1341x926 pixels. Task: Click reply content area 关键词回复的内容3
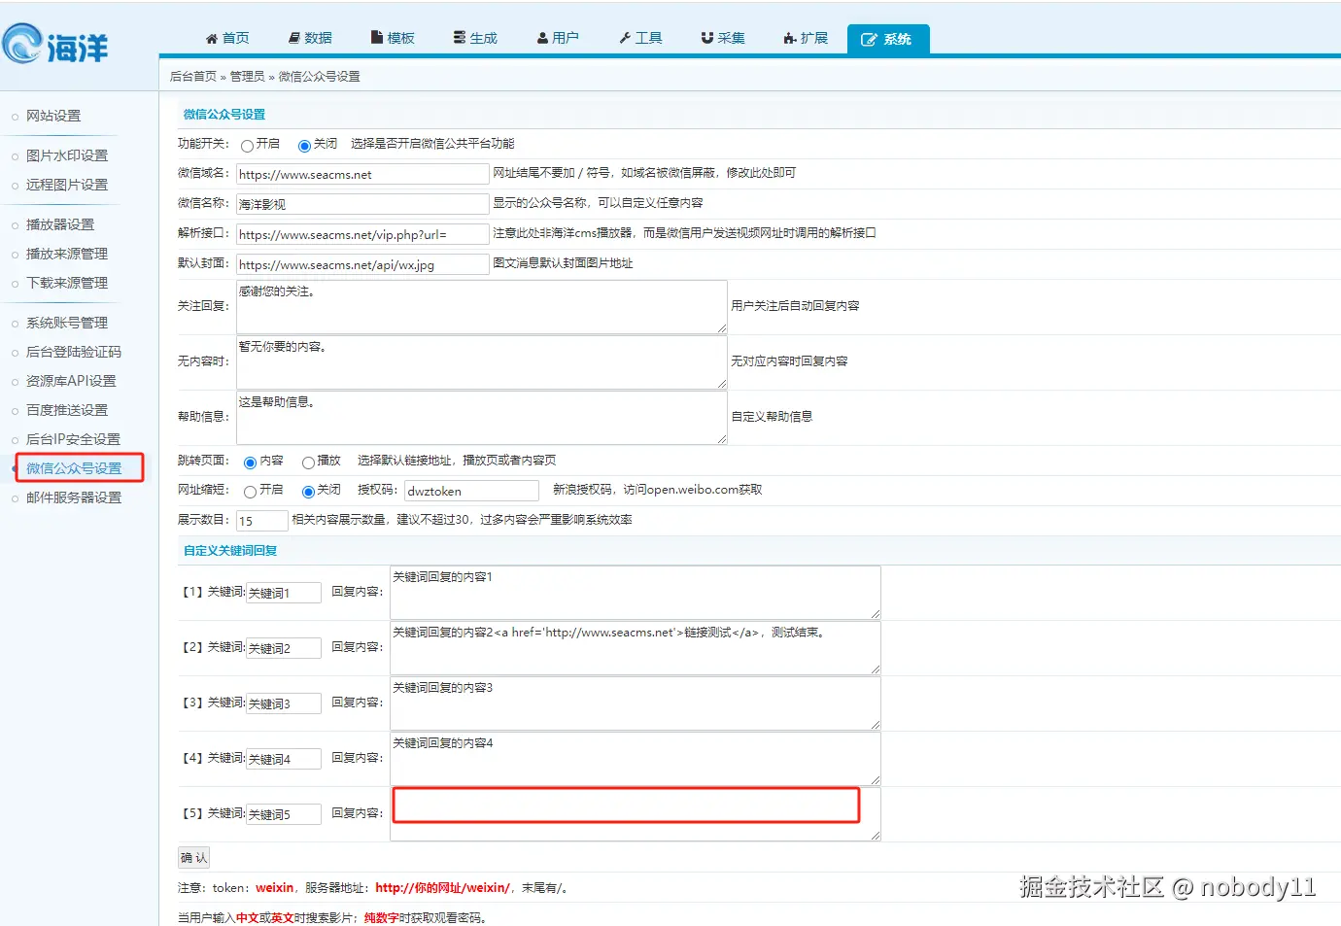click(x=636, y=703)
